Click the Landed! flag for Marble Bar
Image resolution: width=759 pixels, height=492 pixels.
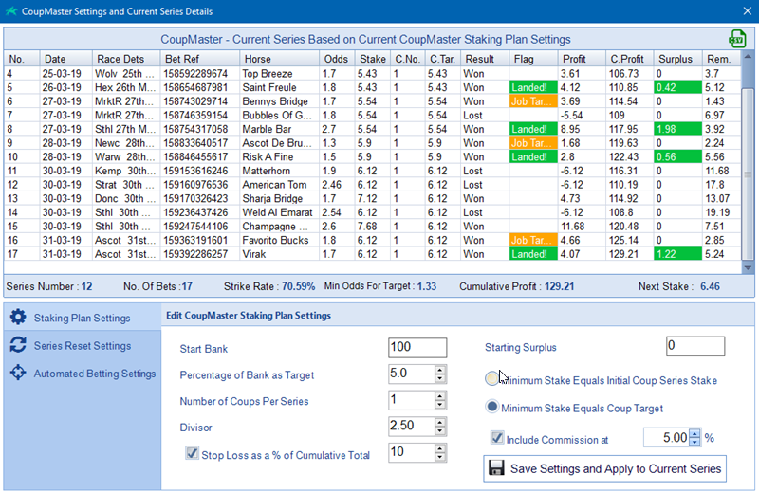(533, 129)
